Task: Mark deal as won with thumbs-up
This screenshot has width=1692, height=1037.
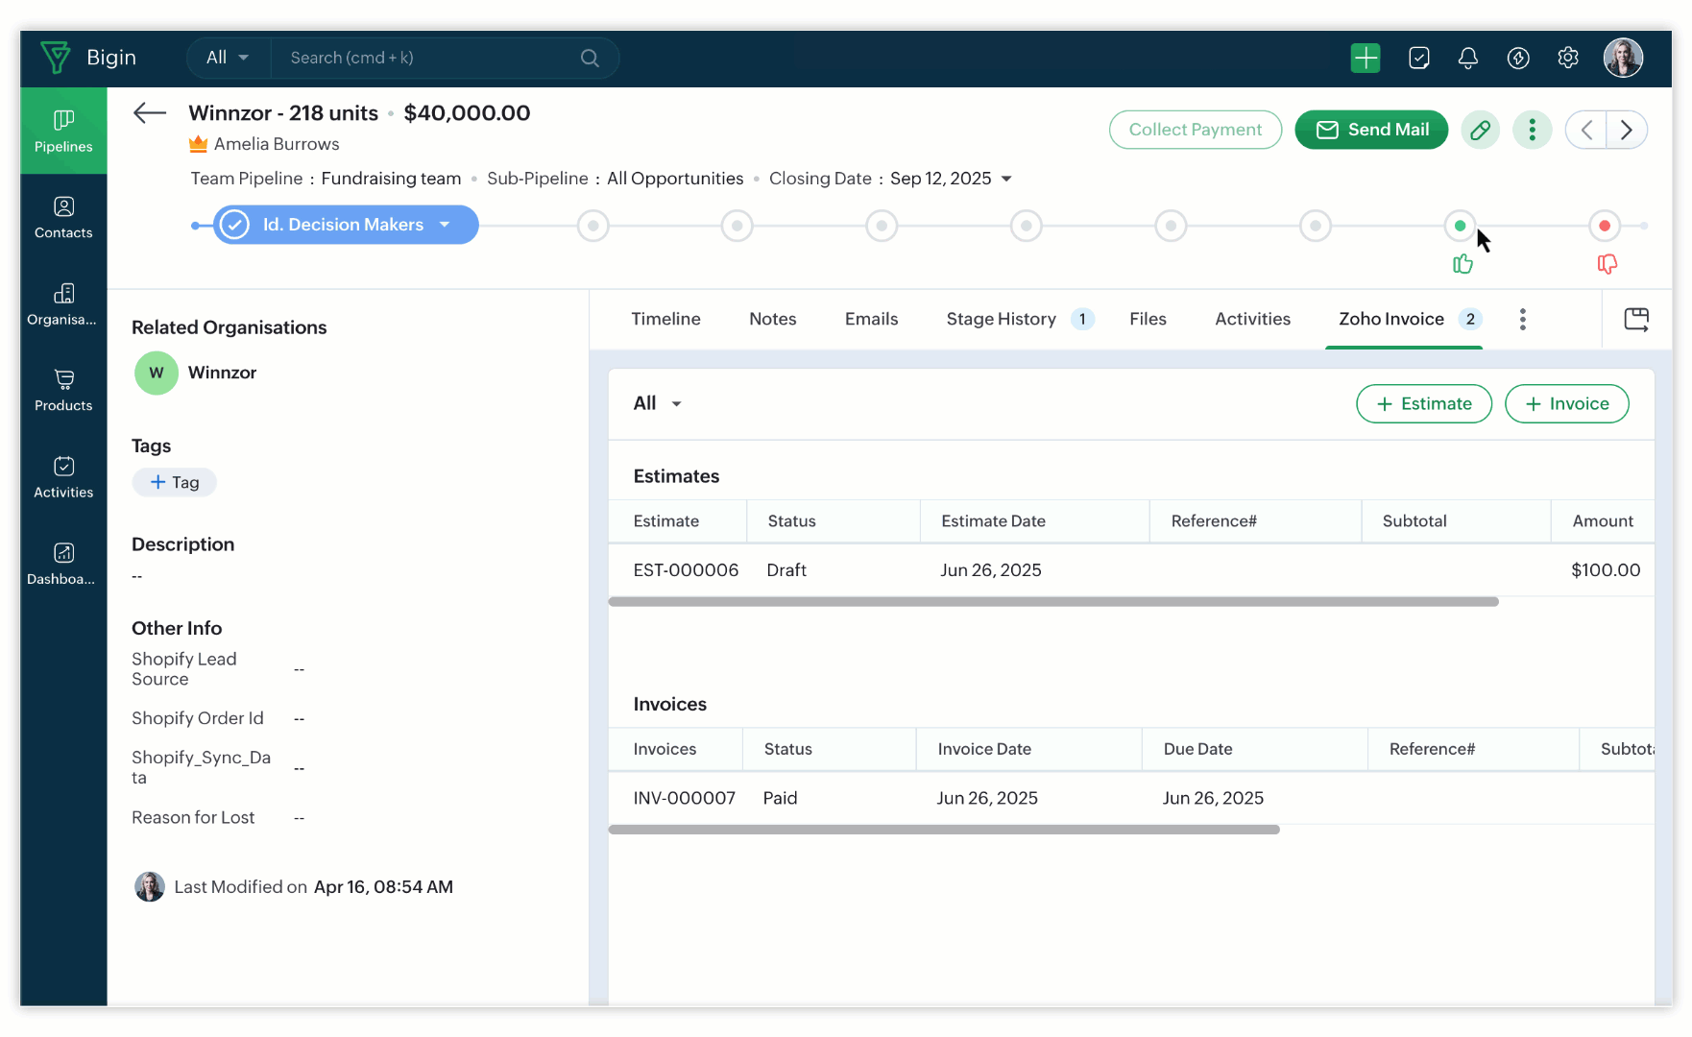Action: (1462, 264)
